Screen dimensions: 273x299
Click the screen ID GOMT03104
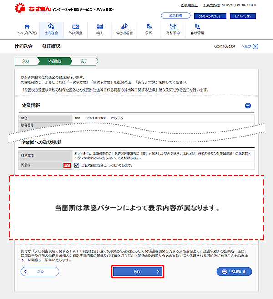(224, 46)
